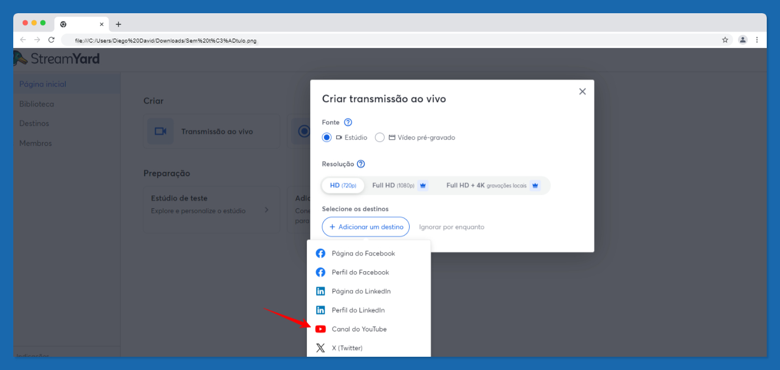Click the X (Twitter) logo icon
The width and height of the screenshot is (780, 370).
click(321, 348)
